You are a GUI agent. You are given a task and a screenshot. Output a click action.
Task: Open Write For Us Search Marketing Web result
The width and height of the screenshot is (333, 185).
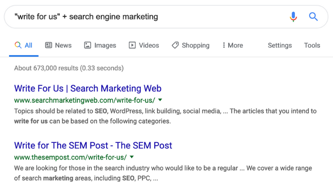pyautogui.click(x=88, y=88)
